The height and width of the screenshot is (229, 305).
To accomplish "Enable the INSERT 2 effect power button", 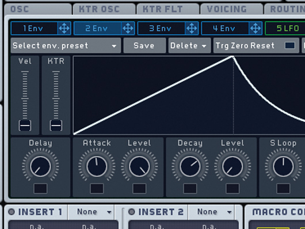I will [x=132, y=212].
